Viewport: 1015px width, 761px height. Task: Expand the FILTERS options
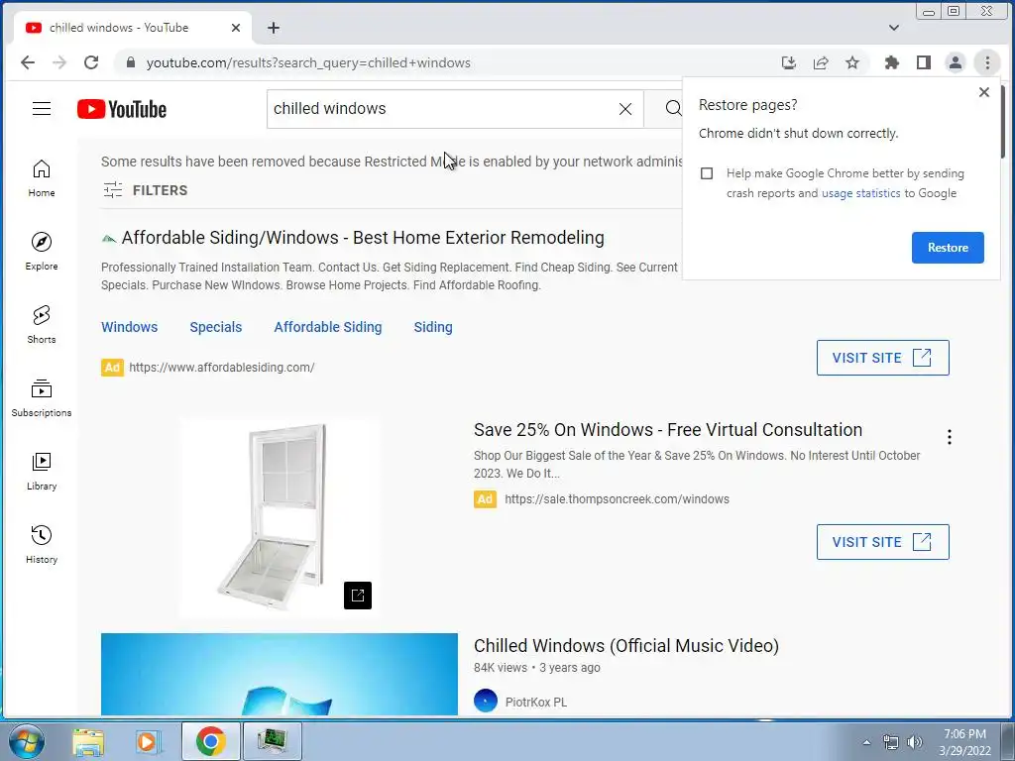coord(146,190)
